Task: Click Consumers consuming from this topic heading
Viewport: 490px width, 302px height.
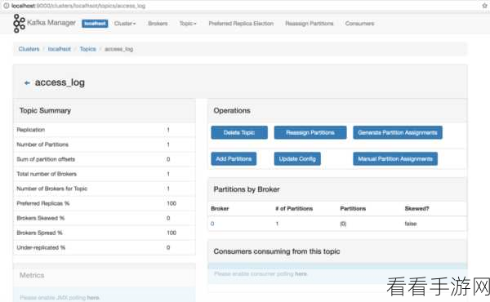Action: 277,251
